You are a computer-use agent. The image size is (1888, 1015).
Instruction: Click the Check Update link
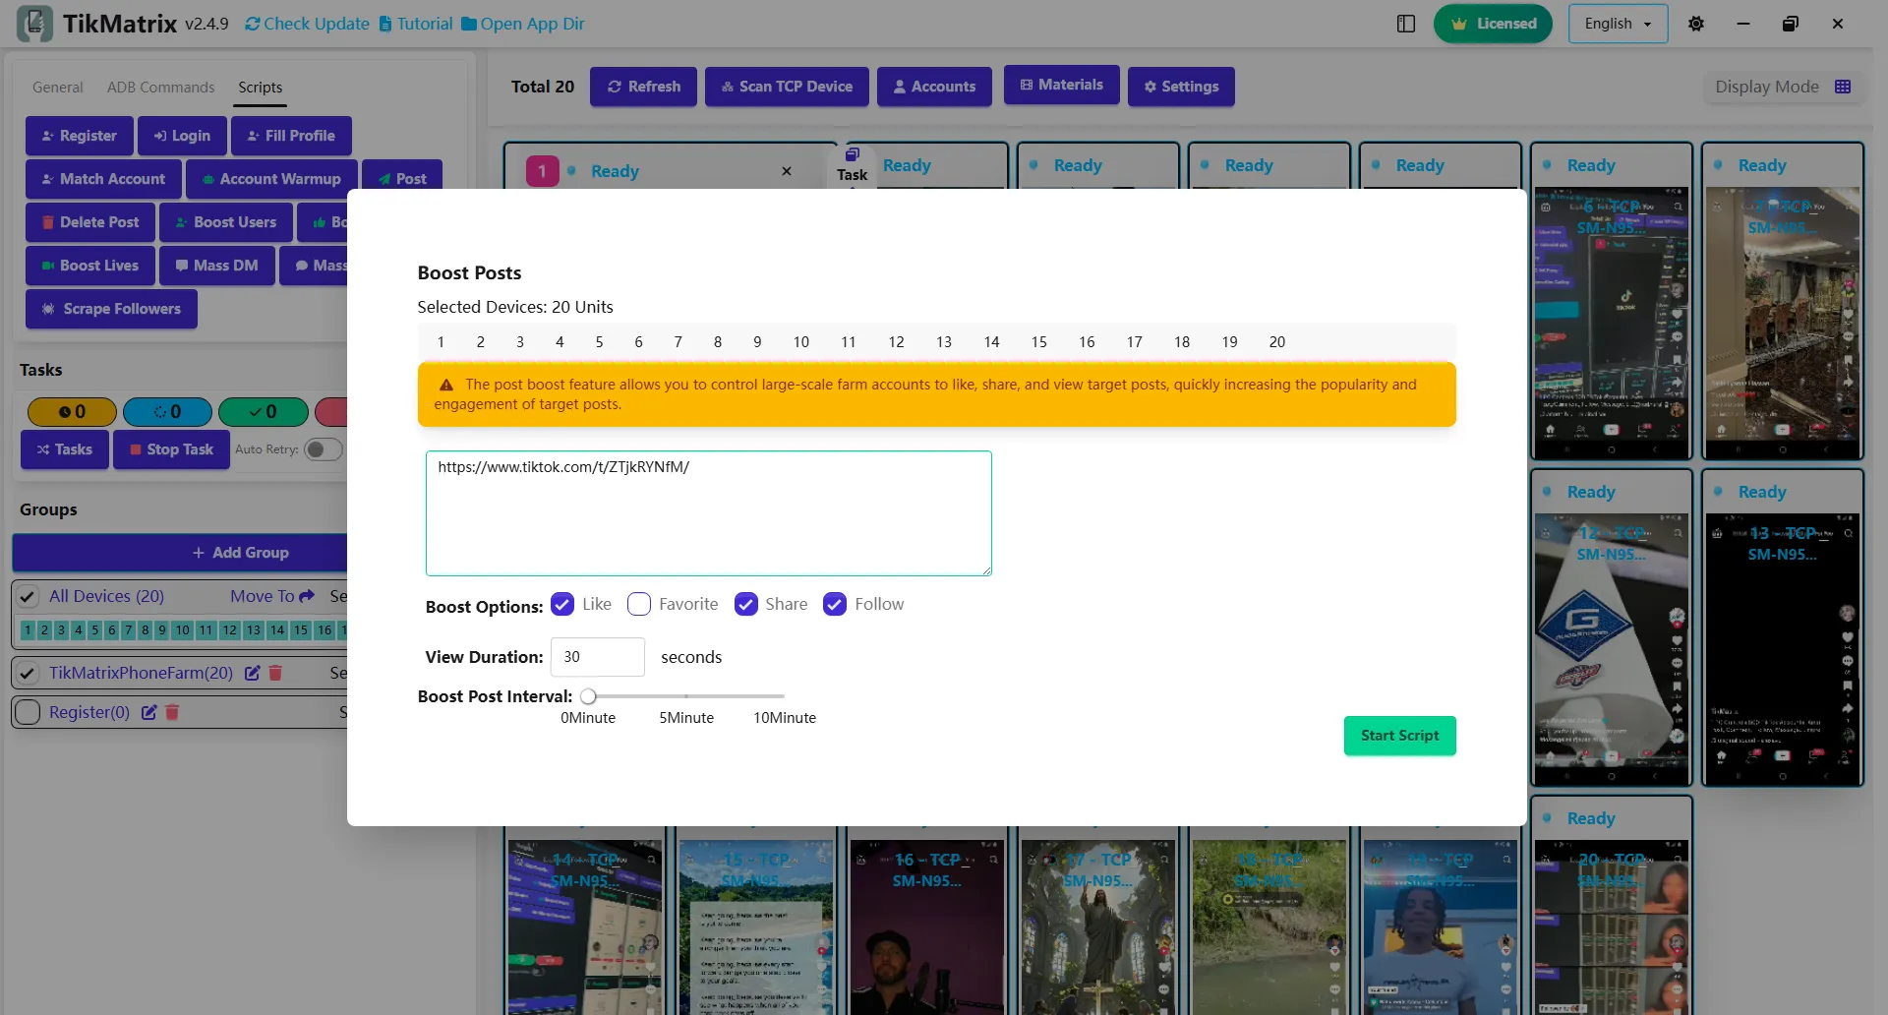point(306,23)
